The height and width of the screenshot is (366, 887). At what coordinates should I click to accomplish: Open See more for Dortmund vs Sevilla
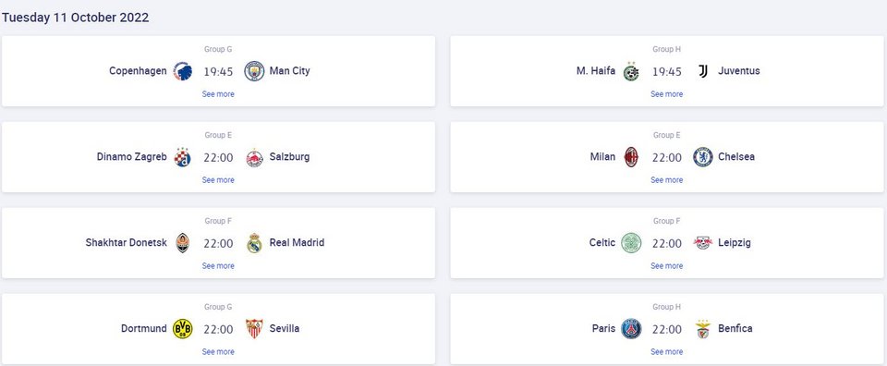pyautogui.click(x=218, y=351)
